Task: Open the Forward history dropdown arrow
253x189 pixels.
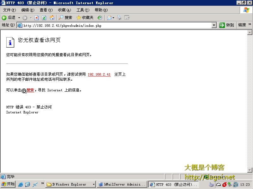Action: 31,18
